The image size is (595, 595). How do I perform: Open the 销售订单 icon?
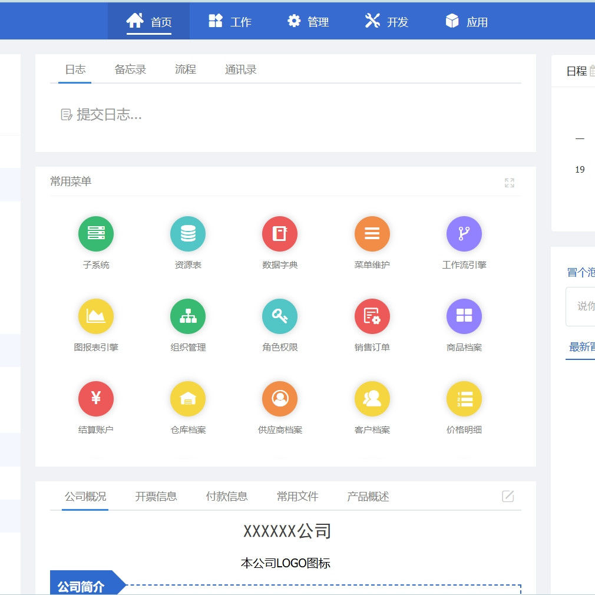coord(372,316)
